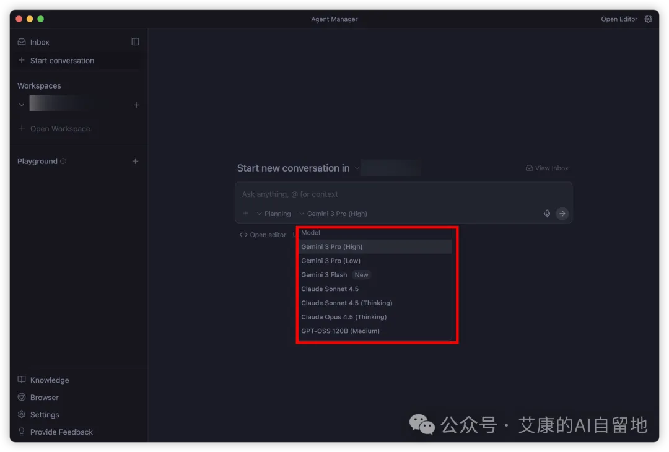This screenshot has height=452, width=669.
Task: Click the send arrow button
Action: tap(562, 214)
